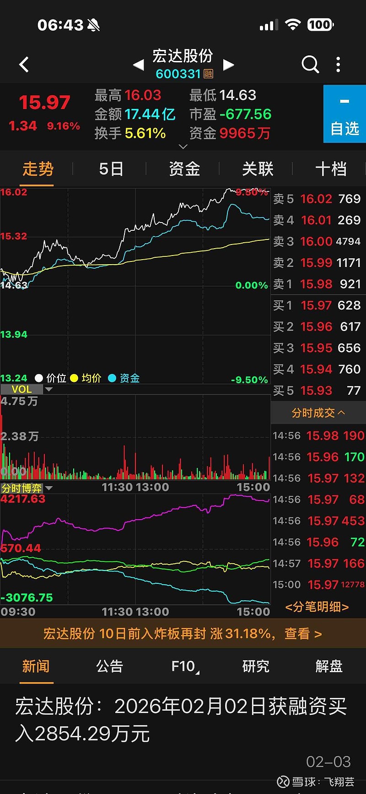Open the three-dot more menu

pos(339,65)
